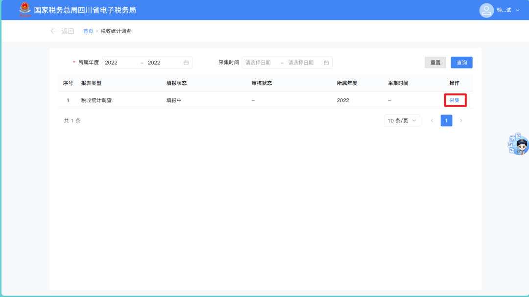Click the 审核状态 column header
Screen dimensions: 529x297
(262, 83)
